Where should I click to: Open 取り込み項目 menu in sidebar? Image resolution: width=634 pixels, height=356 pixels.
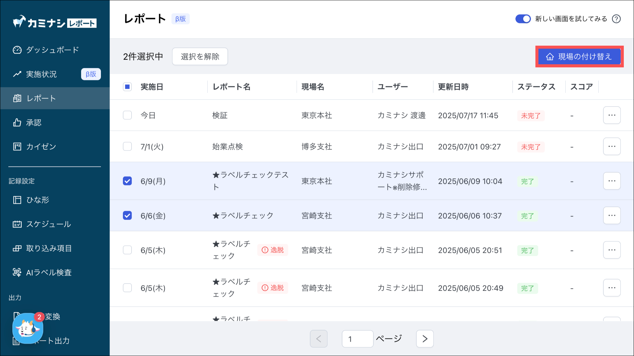(49, 248)
